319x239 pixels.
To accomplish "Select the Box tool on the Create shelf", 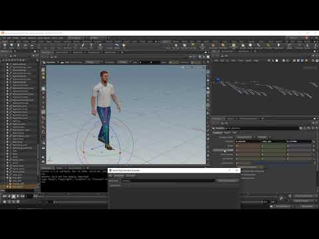I will (x=5, y=46).
